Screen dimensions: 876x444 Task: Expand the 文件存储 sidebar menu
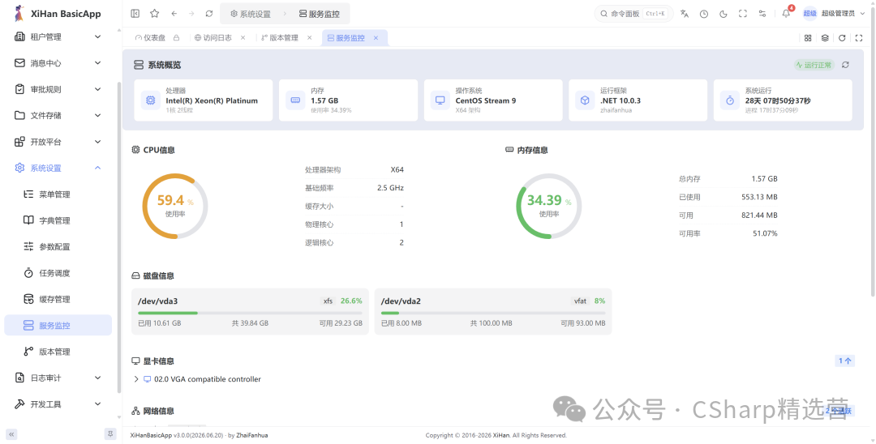(x=58, y=116)
